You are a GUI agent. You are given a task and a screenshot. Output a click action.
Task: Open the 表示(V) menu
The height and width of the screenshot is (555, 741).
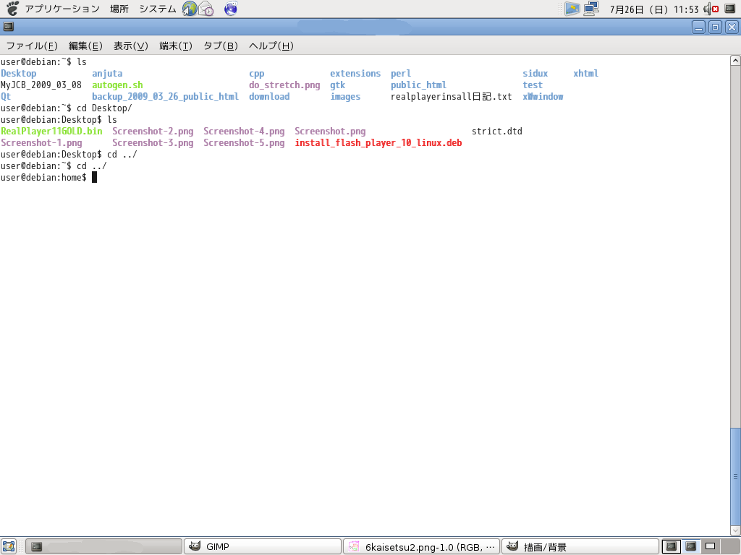(130, 46)
